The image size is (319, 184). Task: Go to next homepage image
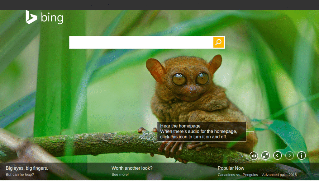coord(289,156)
